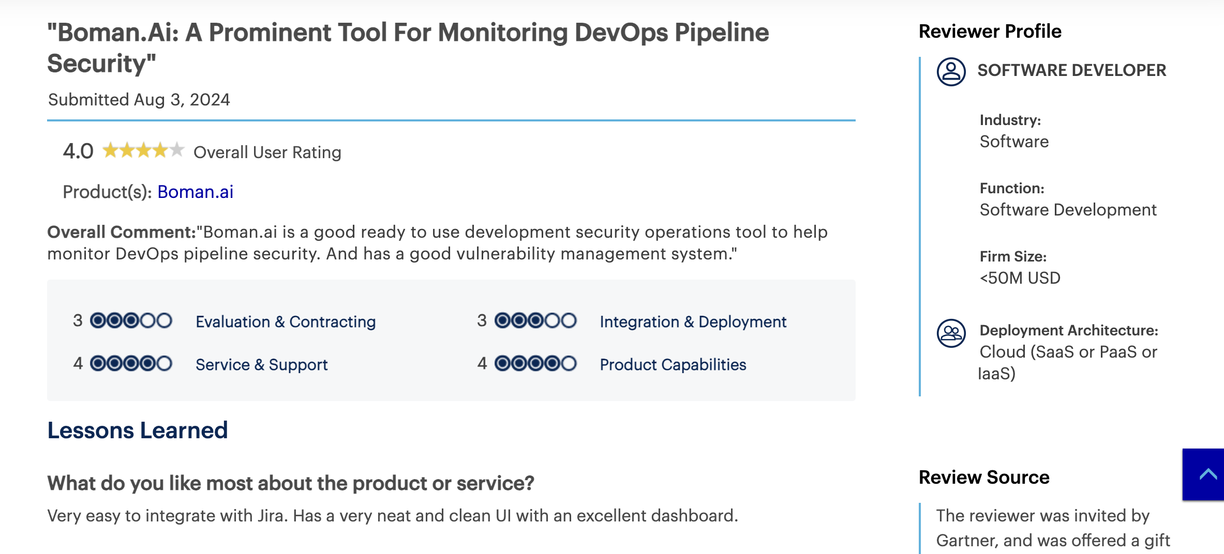
Task: Click the scroll-to-top arrow button
Action: click(x=1203, y=474)
